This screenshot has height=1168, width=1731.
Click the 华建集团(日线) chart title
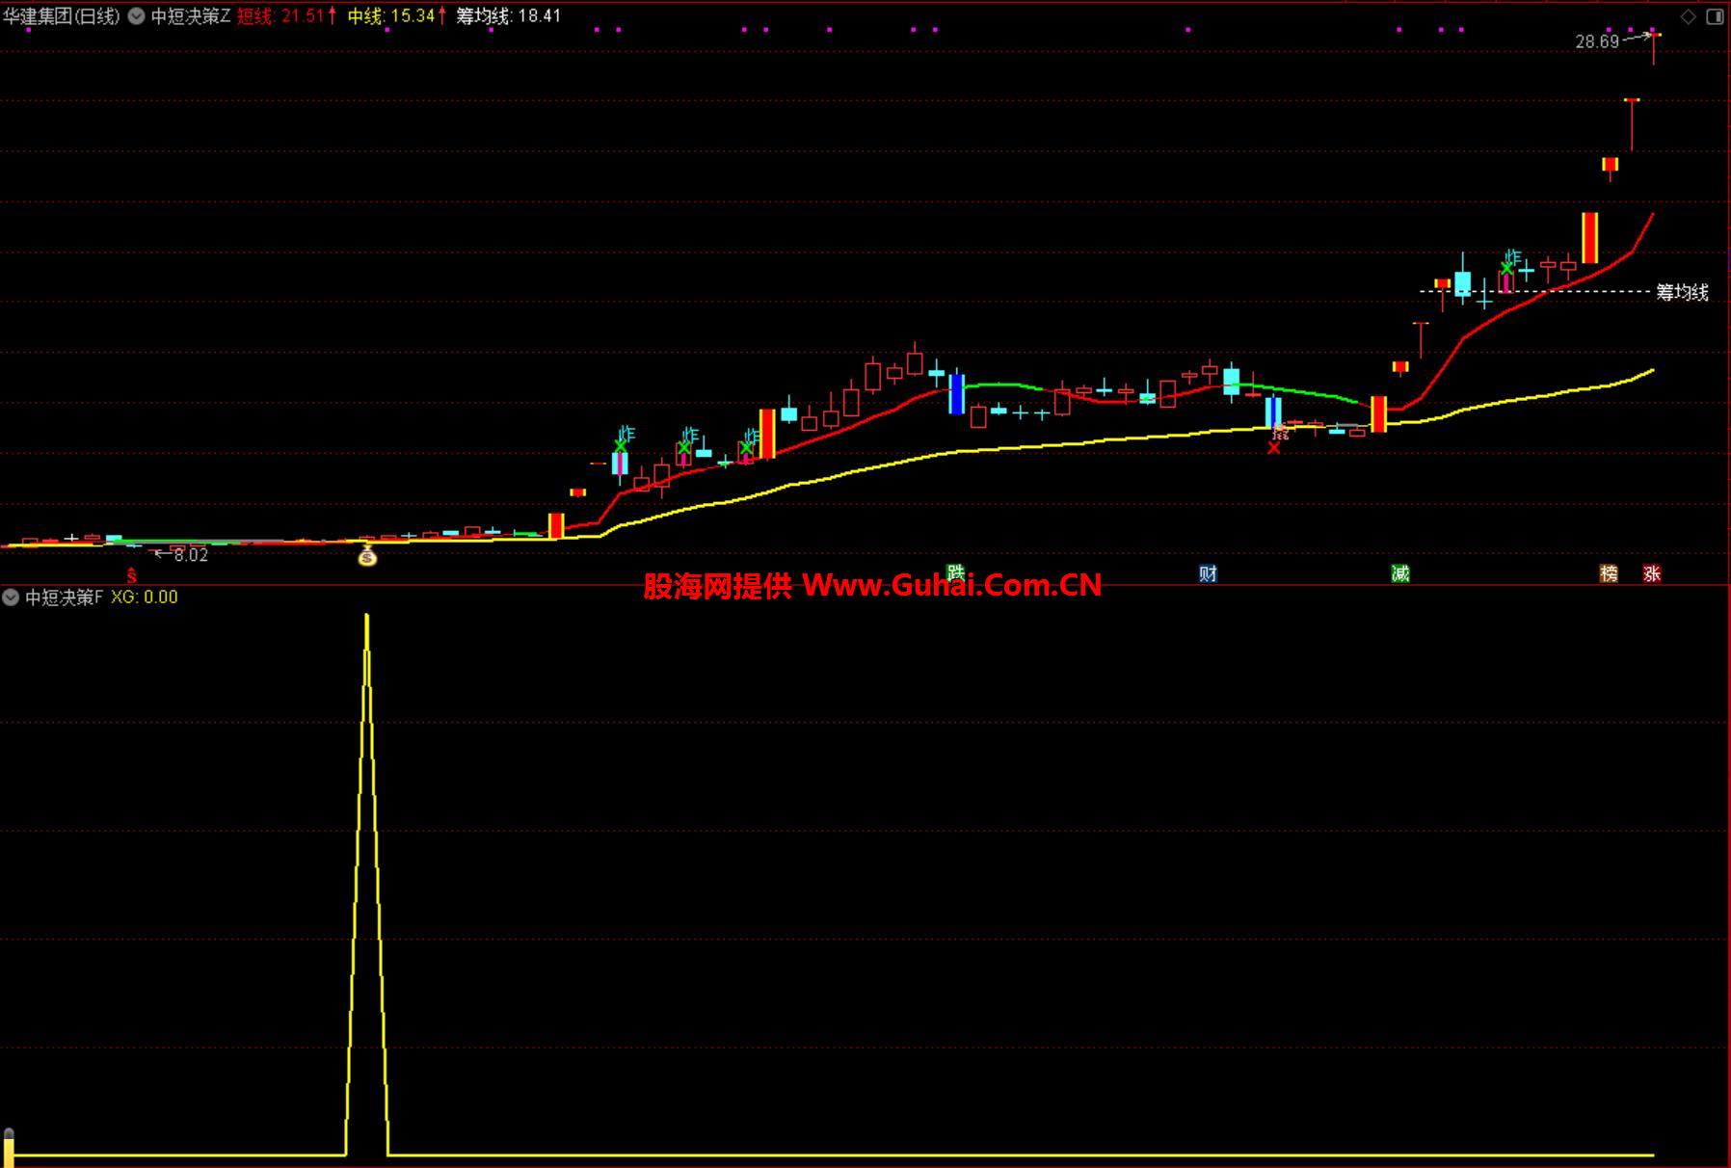(62, 16)
